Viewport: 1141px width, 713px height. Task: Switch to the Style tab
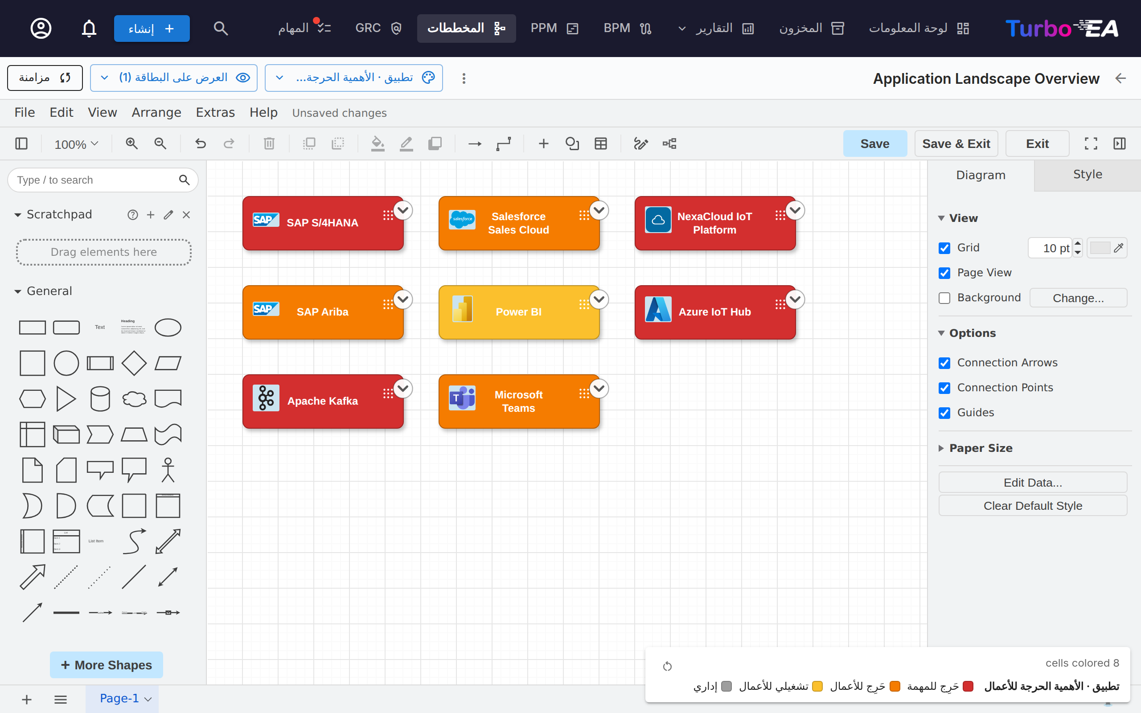click(1088, 175)
